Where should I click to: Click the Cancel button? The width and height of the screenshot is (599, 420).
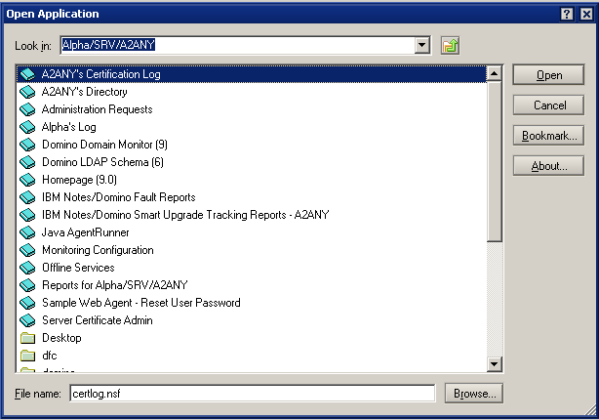click(x=548, y=105)
